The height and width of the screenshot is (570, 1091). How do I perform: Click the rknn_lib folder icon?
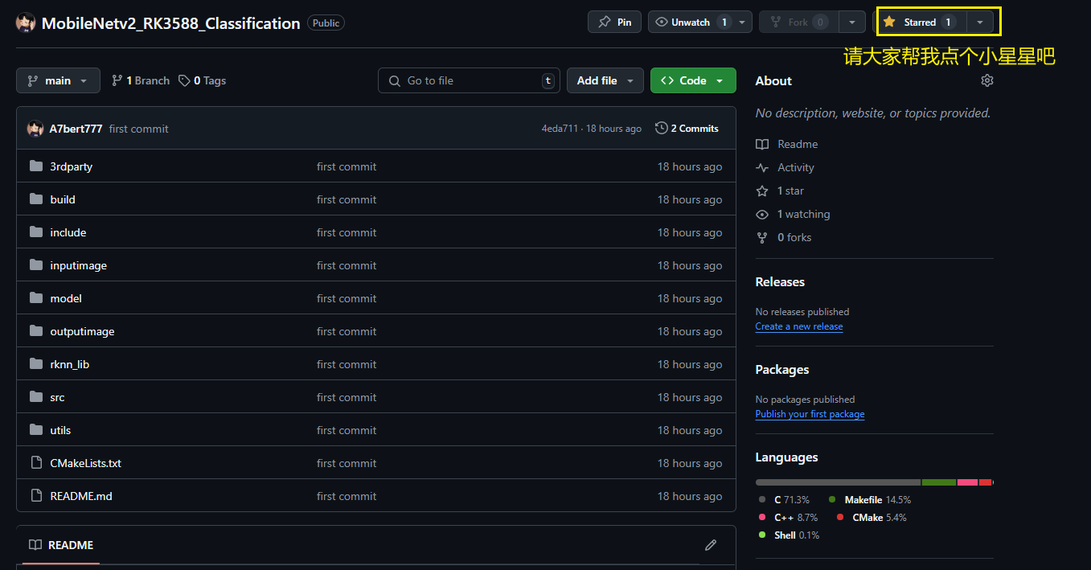pyautogui.click(x=36, y=364)
